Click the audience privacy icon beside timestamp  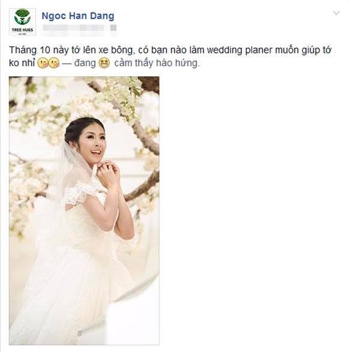pos(113,28)
